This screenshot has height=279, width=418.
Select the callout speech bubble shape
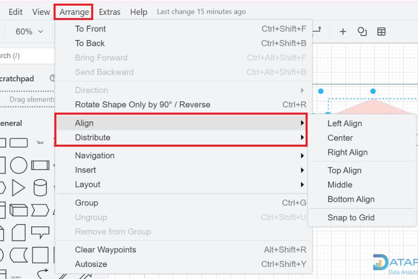[40, 232]
